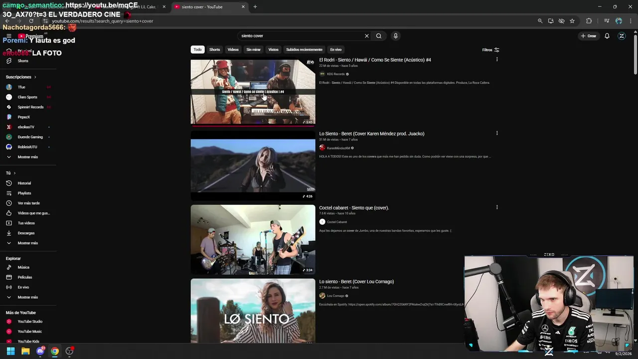Open the Suscripciones section chevron
The width and height of the screenshot is (638, 359).
point(35,77)
